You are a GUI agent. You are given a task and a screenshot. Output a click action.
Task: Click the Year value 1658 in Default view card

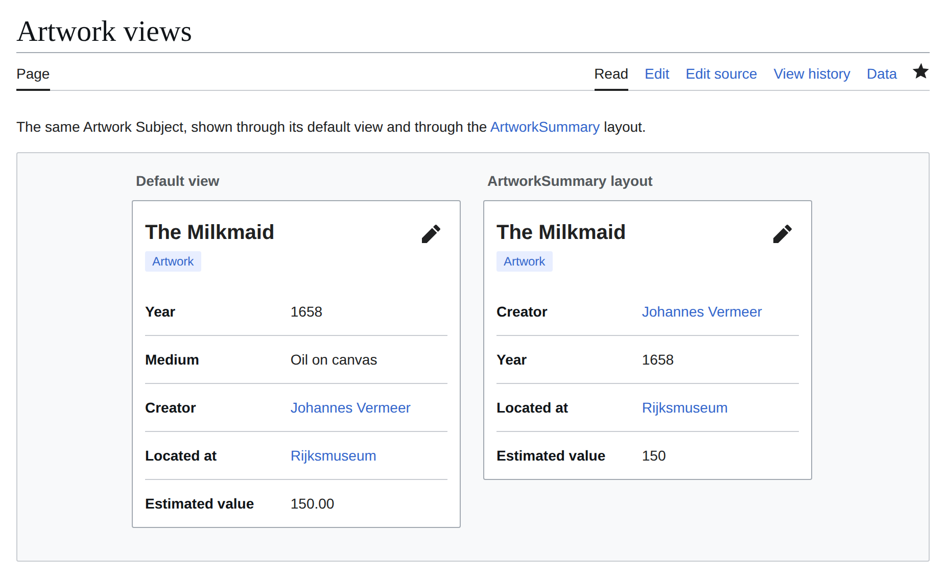tap(306, 312)
